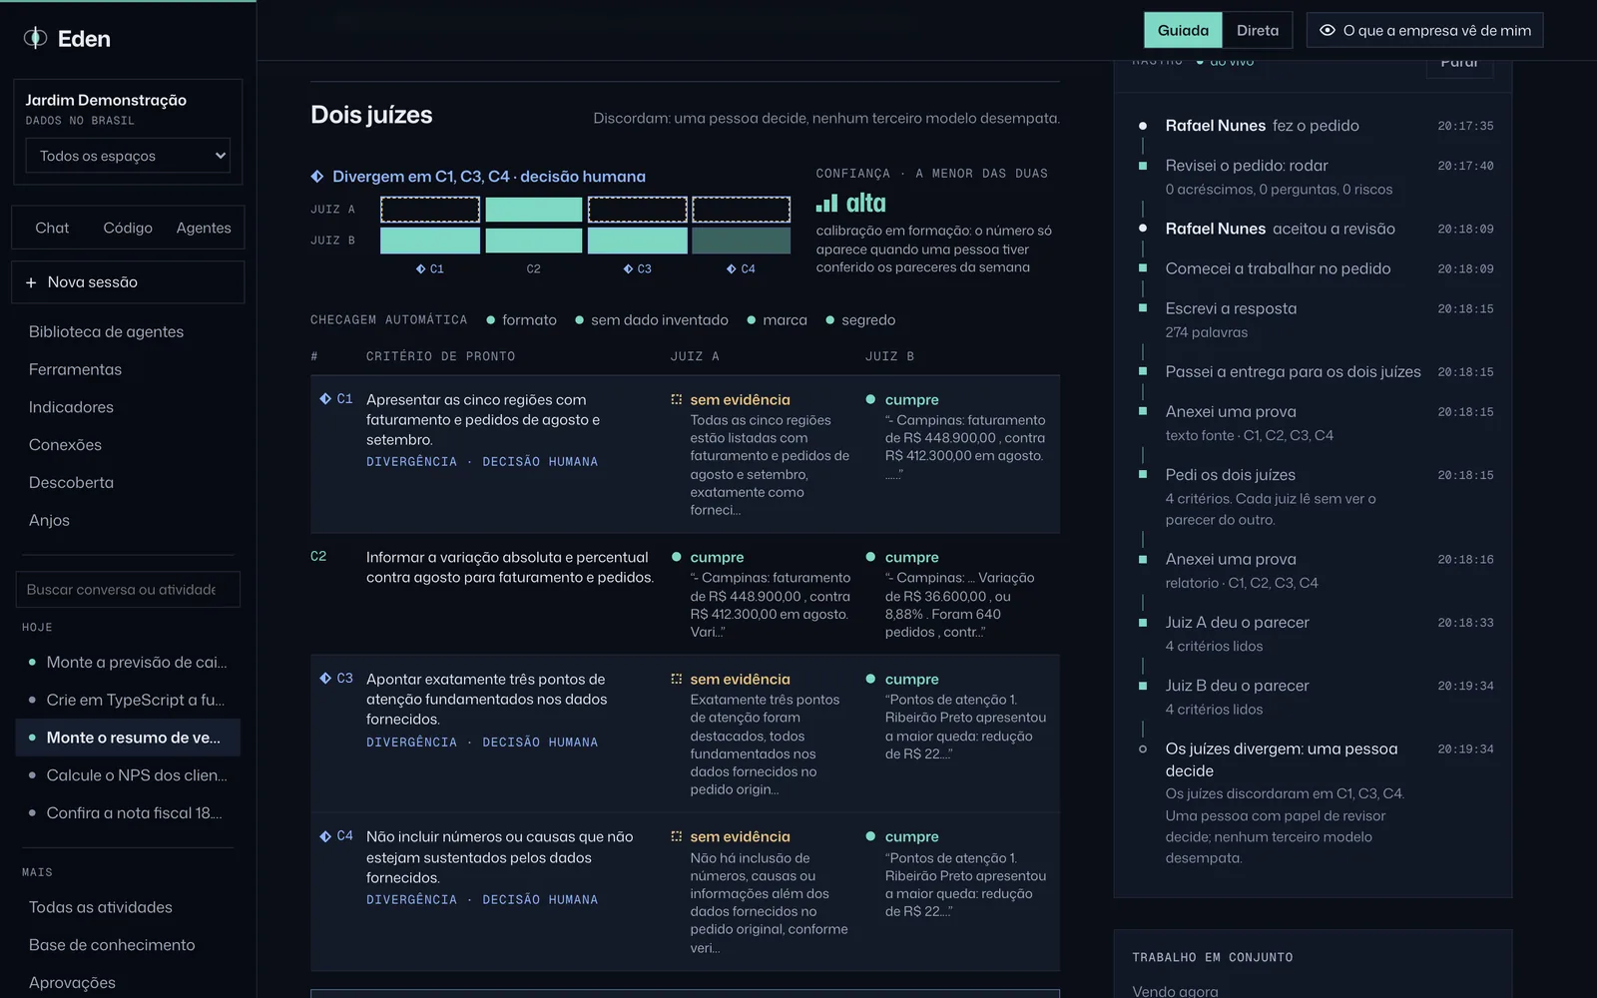Select conversation 'Monte o resumo de ve...'

(x=128, y=738)
